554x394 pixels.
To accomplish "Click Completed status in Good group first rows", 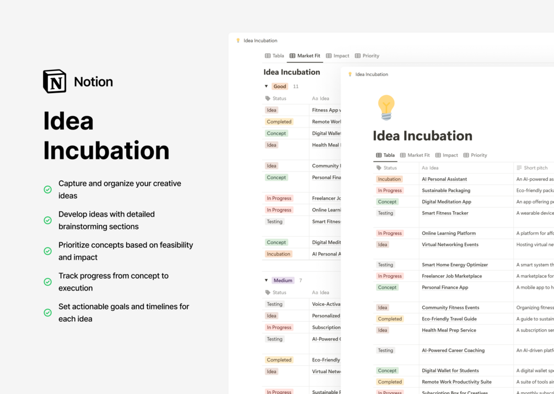I will (x=279, y=121).
